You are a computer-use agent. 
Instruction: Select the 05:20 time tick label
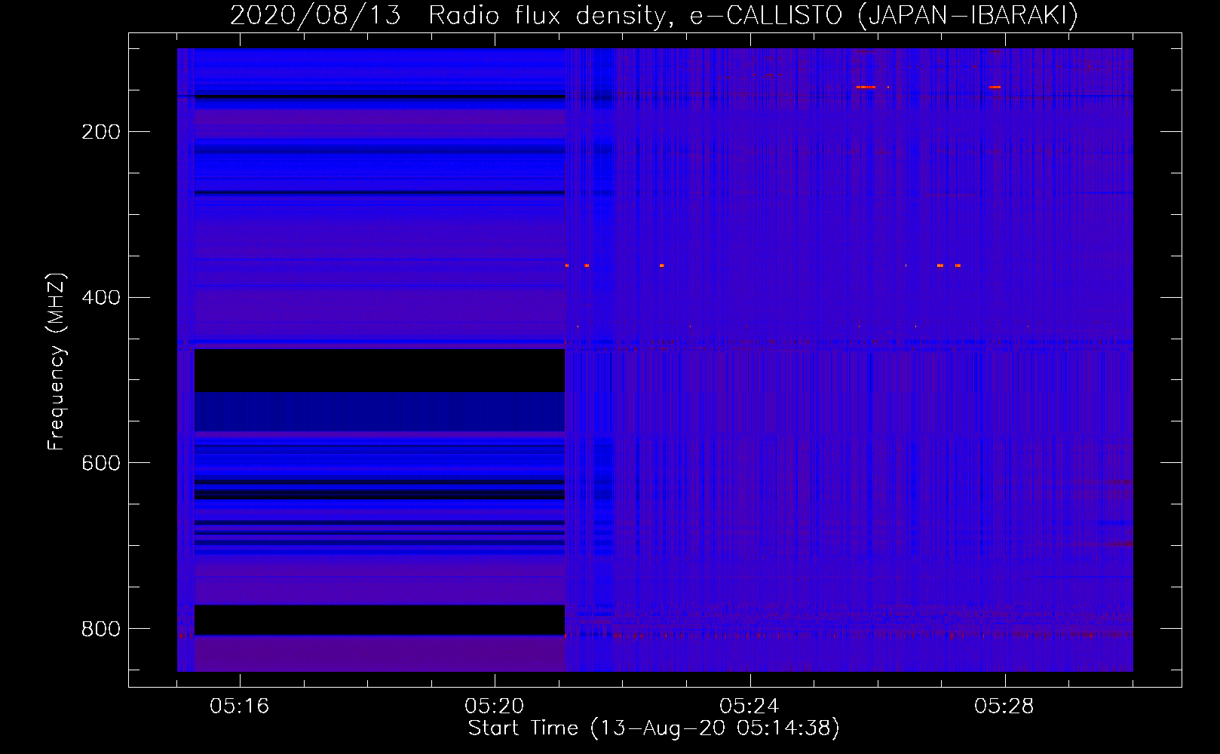coord(495,706)
